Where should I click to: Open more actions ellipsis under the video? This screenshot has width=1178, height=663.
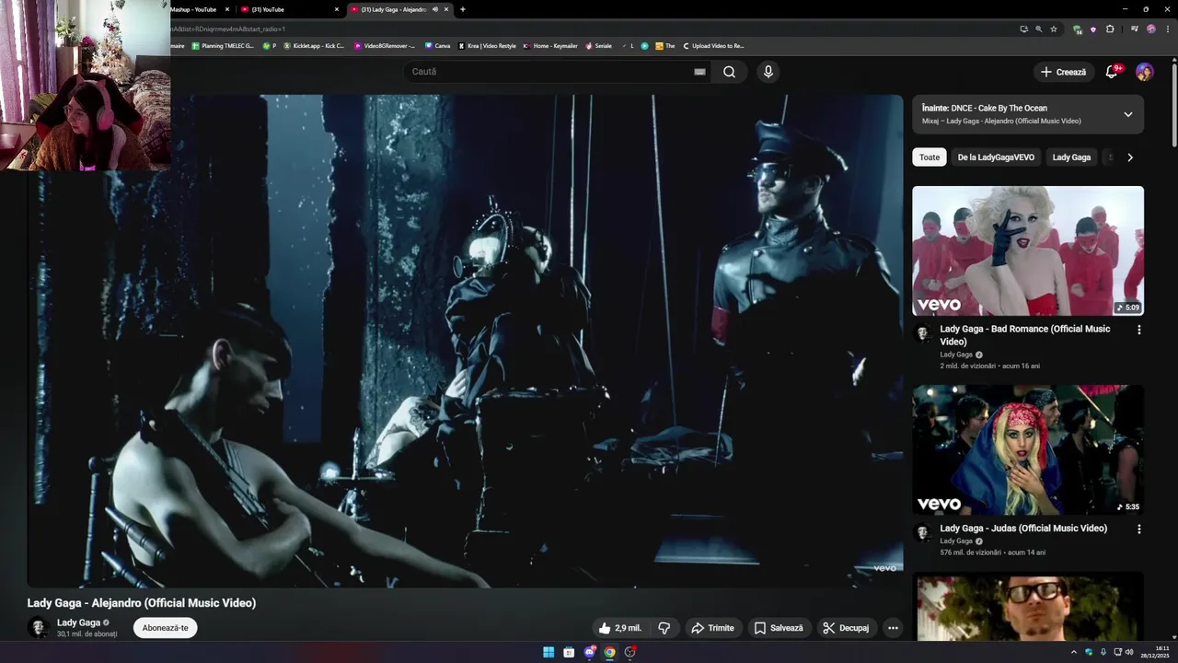click(893, 628)
